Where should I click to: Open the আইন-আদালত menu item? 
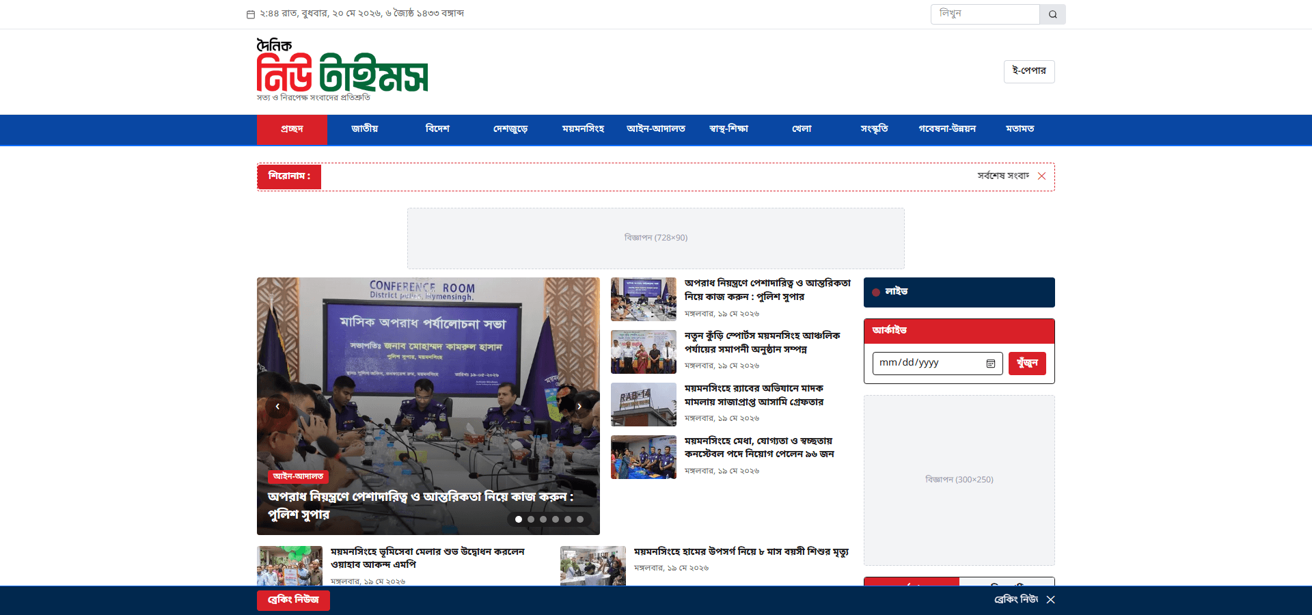click(x=656, y=129)
